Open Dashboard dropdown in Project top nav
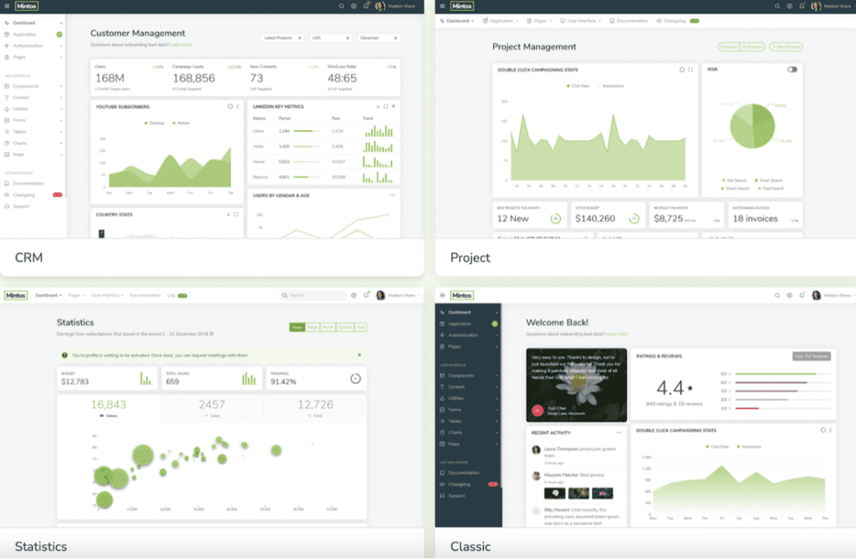856x559 pixels. 457,21
